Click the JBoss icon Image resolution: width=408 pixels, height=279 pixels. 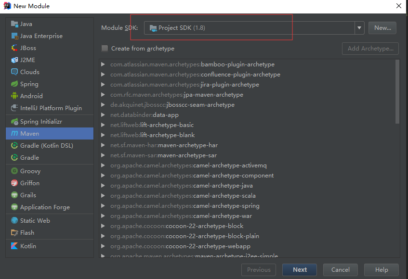click(x=14, y=48)
